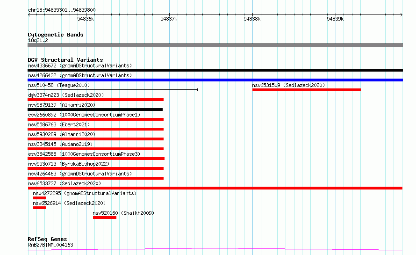
Task: Click the 54837k ruler label
Action: pyautogui.click(x=169, y=19)
